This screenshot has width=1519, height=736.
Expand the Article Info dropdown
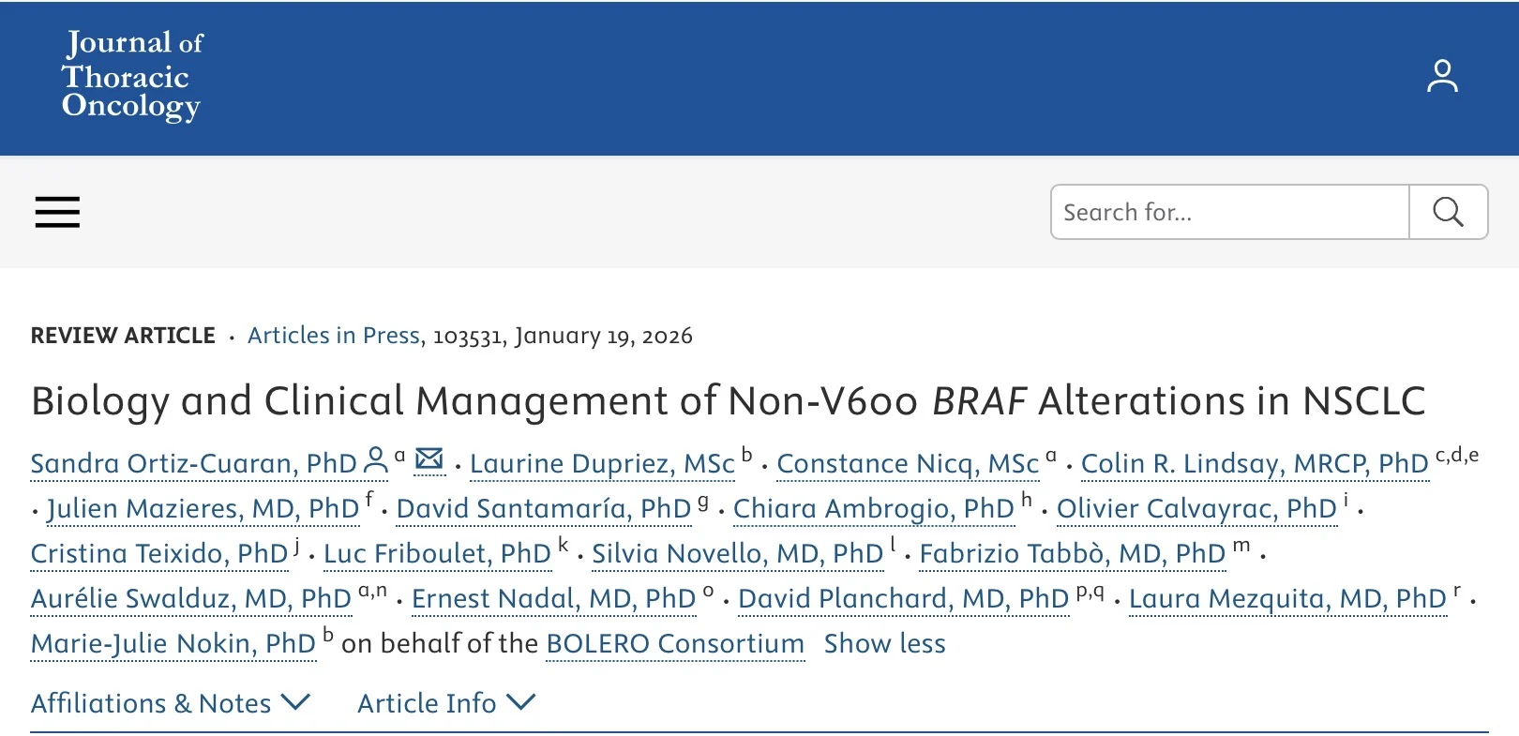445,703
